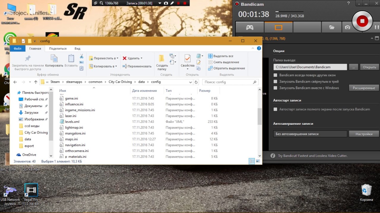This screenshot has height=213, width=380.
Task: Collapse the Explorer ribbon chevron
Action: tap(253, 48)
